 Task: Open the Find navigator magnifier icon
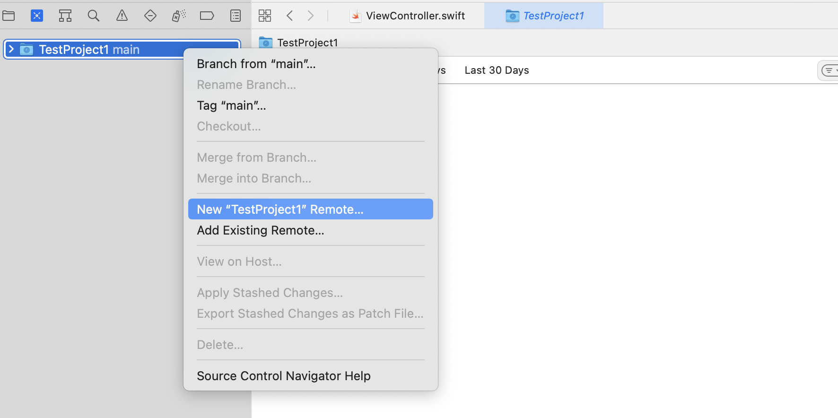click(94, 16)
